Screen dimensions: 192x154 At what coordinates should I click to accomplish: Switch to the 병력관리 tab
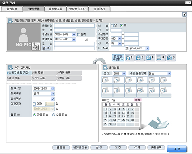(99, 9)
